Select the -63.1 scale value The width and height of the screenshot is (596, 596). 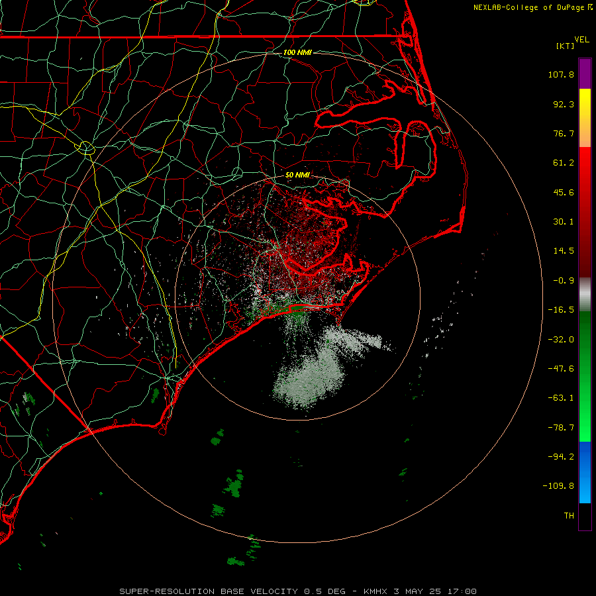(x=561, y=398)
